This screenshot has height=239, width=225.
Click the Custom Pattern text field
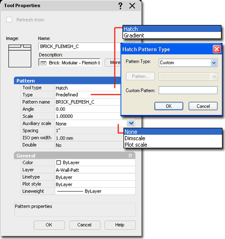pos(188,90)
